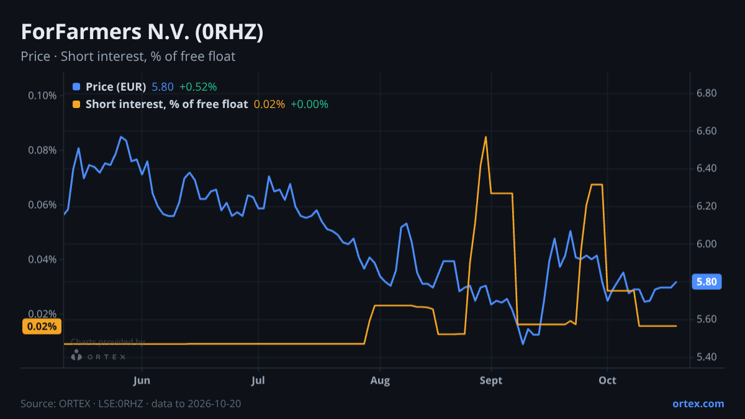Viewport: 745px width, 419px height.
Task: Click the Jun x-axis label
Action: [x=142, y=381]
